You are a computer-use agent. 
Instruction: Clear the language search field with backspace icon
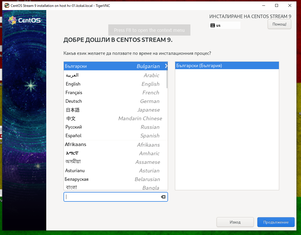pos(163,197)
